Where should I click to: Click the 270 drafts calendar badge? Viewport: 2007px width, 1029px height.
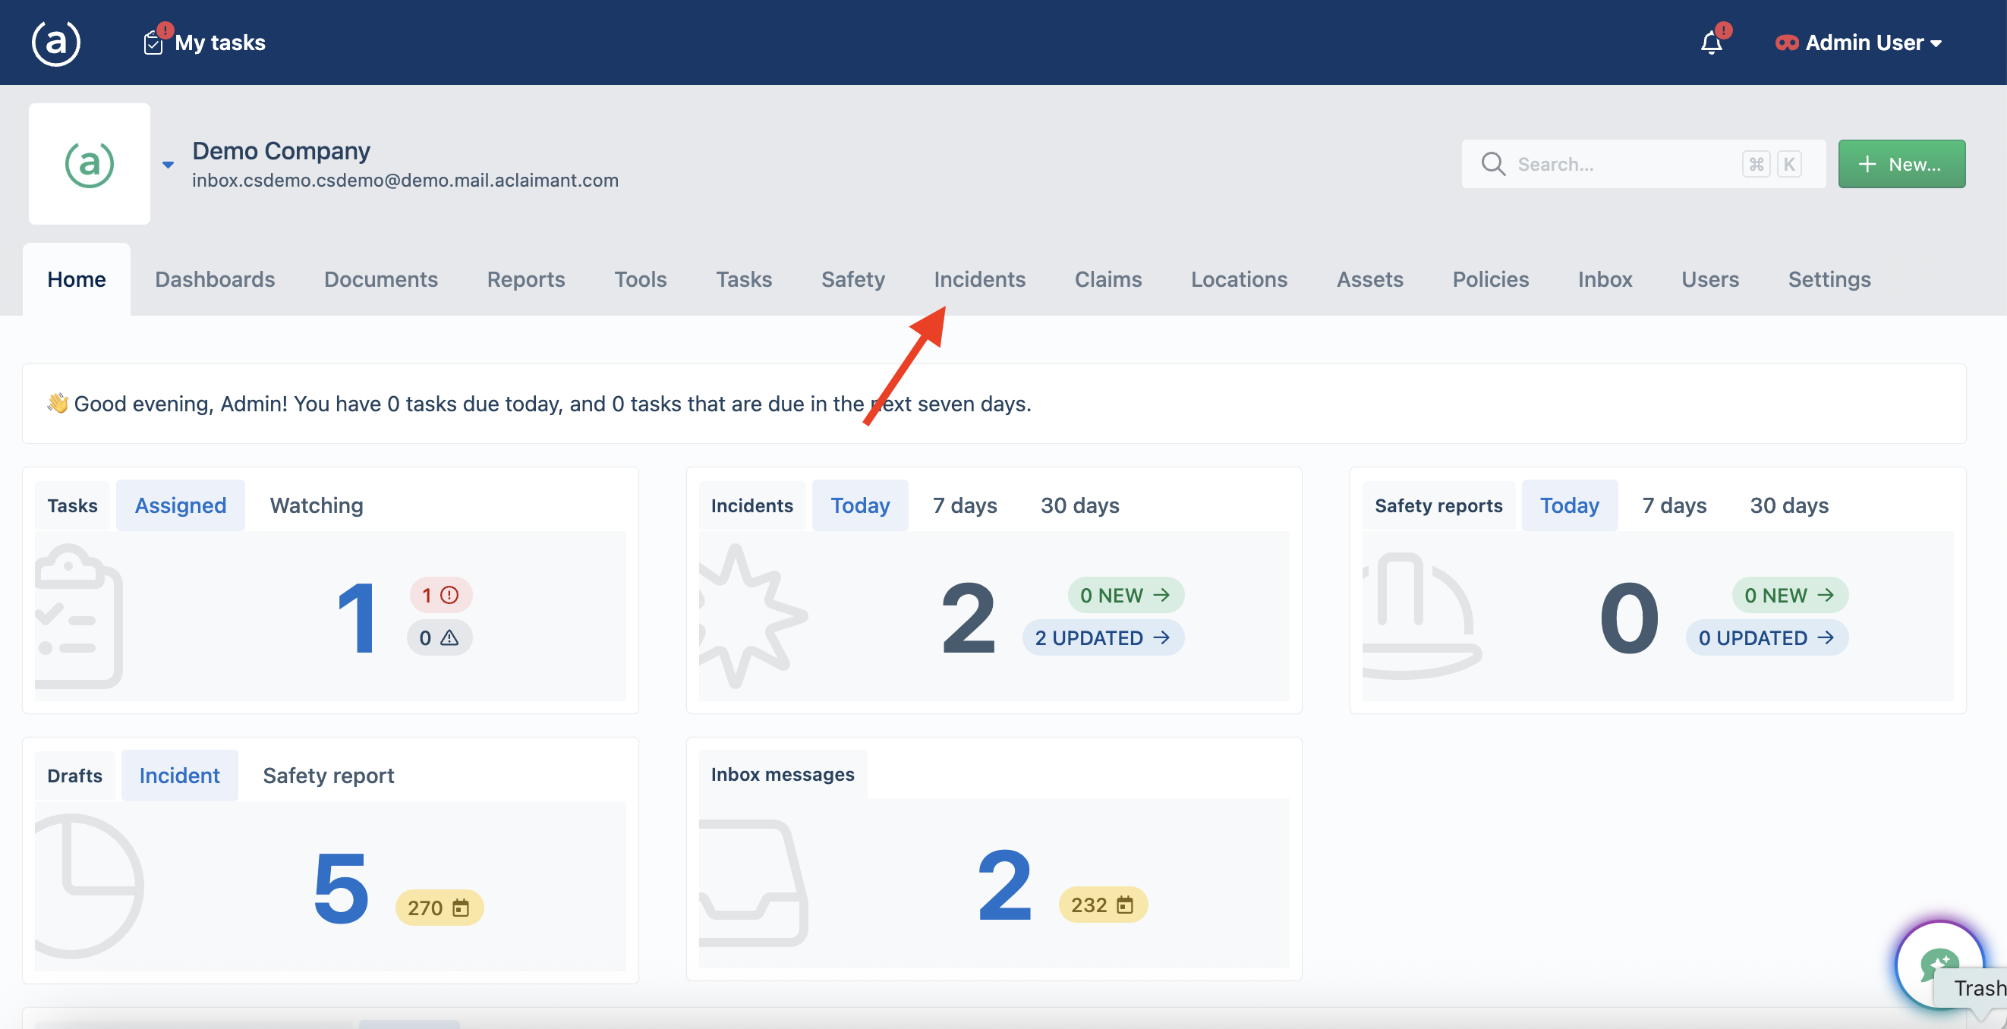tap(439, 908)
